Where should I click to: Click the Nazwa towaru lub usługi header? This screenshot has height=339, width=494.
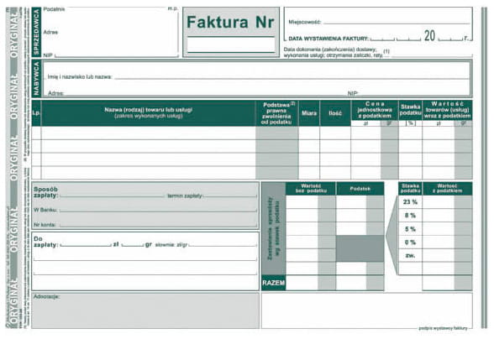[149, 112]
